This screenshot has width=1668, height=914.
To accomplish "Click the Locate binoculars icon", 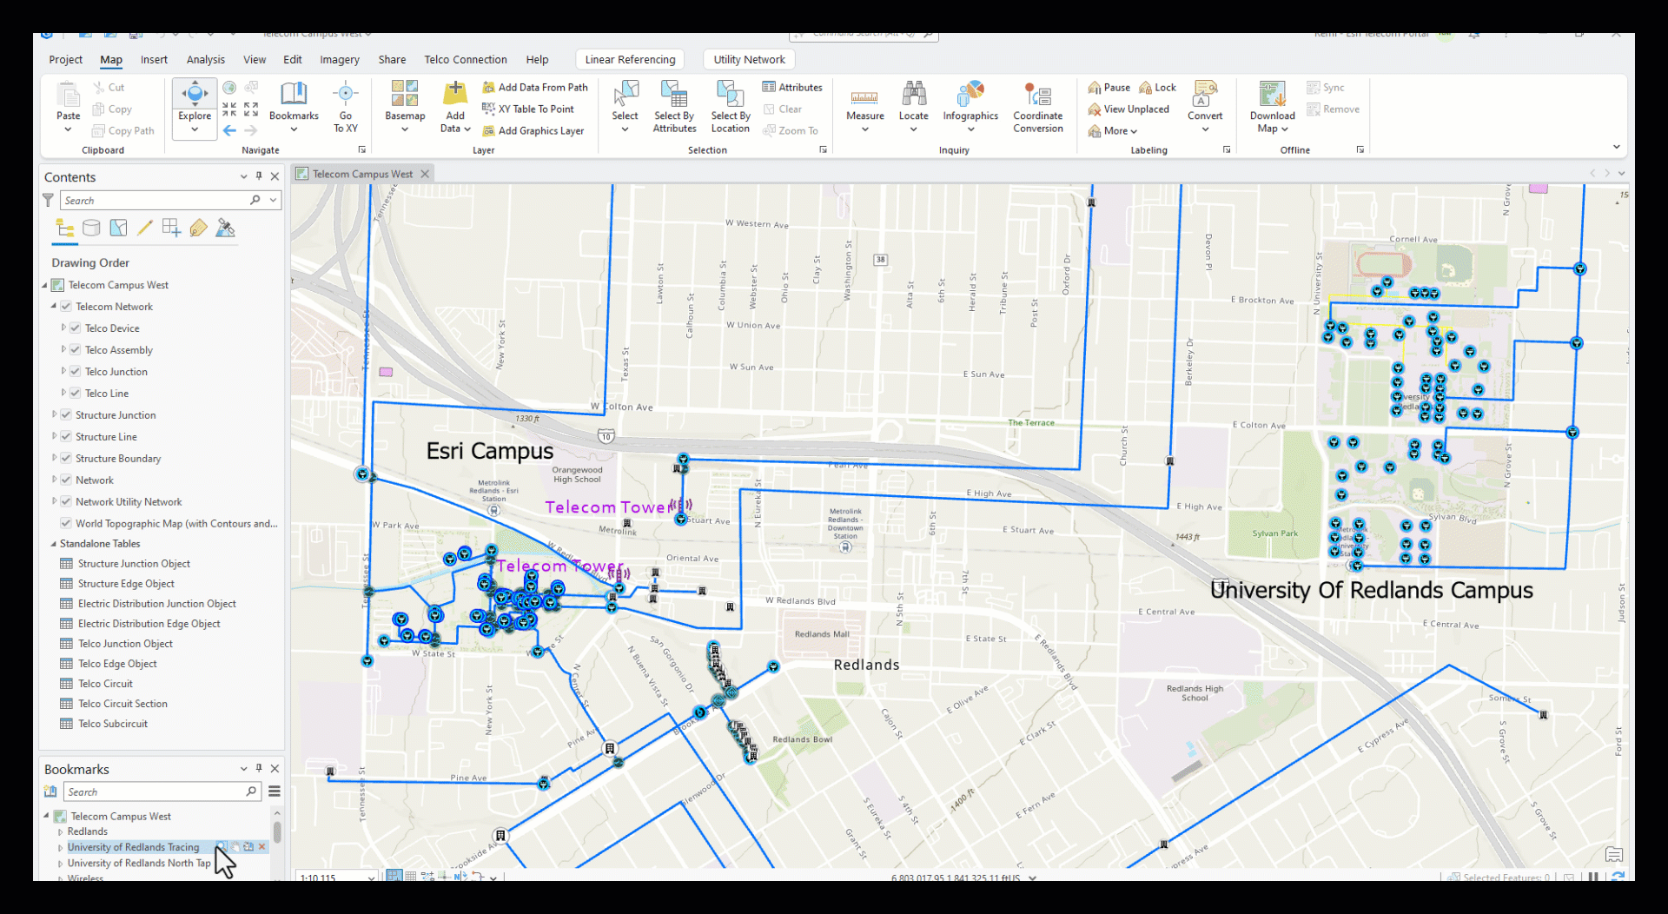I will 914,93.
